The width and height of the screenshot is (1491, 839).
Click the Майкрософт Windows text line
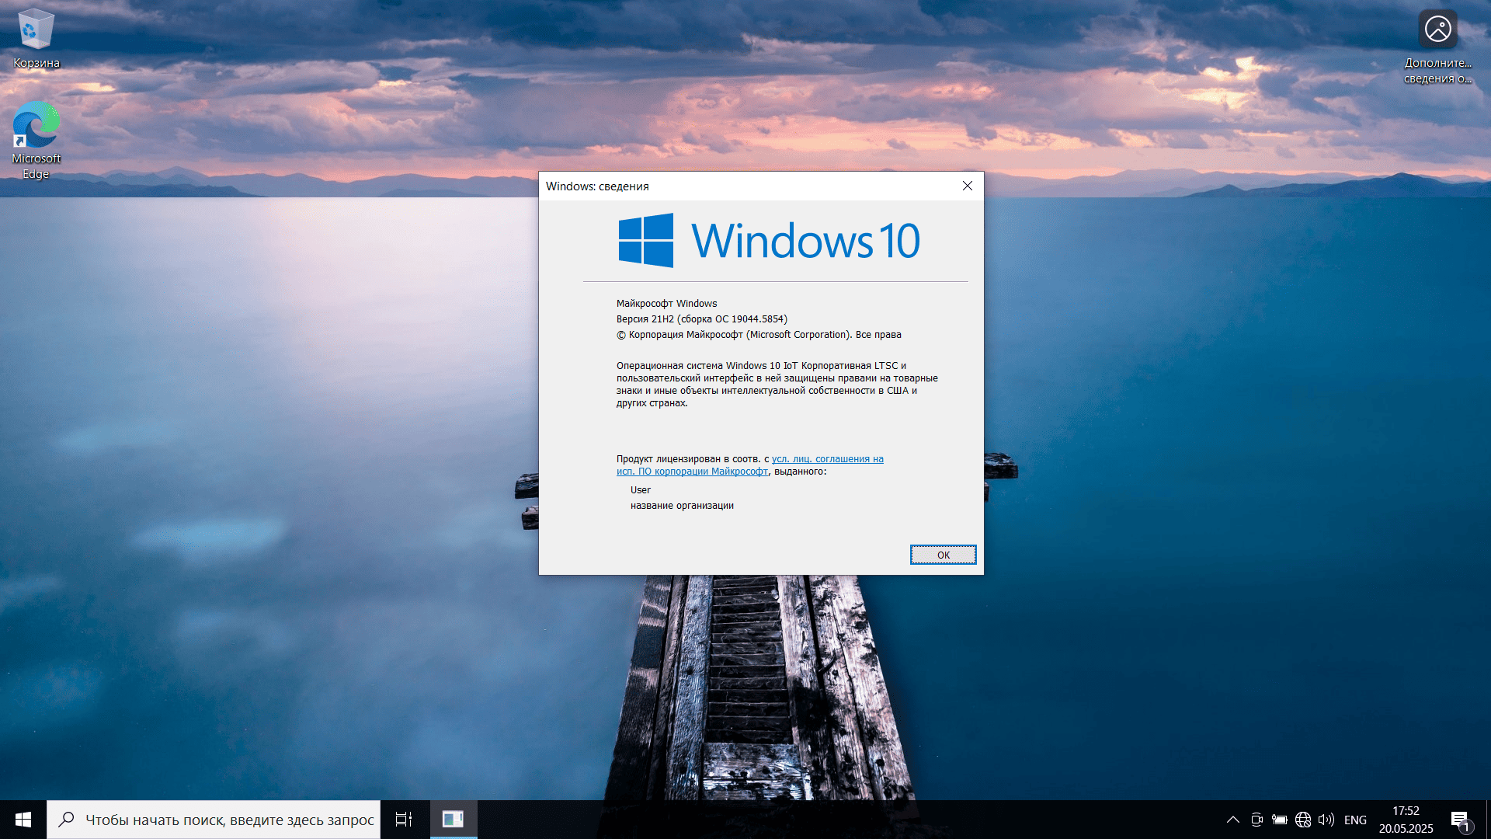666,304
